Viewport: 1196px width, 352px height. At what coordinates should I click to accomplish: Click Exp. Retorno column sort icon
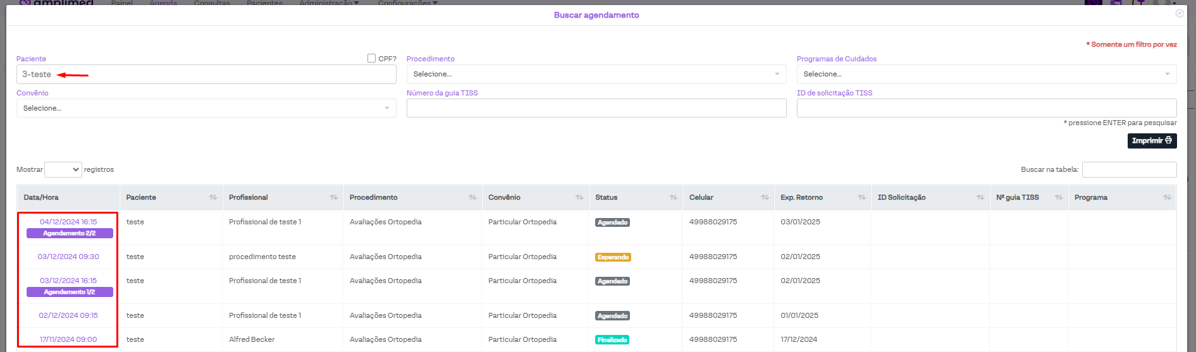[x=861, y=198]
